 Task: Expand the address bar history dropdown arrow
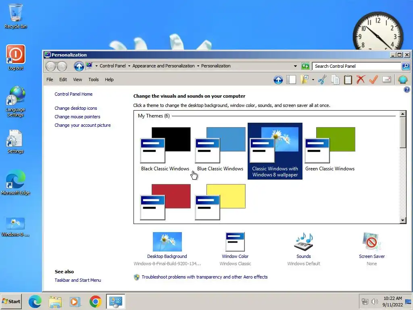[295, 66]
